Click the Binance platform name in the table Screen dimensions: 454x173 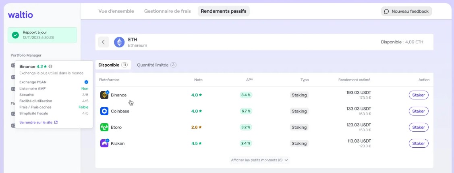pyautogui.click(x=119, y=95)
